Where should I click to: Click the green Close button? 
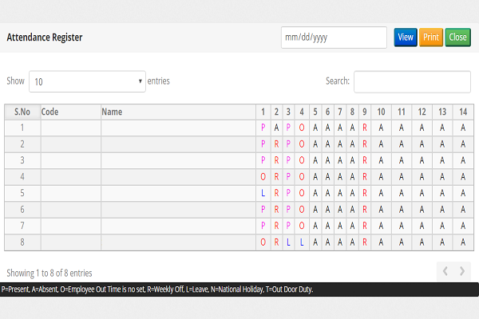click(x=457, y=37)
